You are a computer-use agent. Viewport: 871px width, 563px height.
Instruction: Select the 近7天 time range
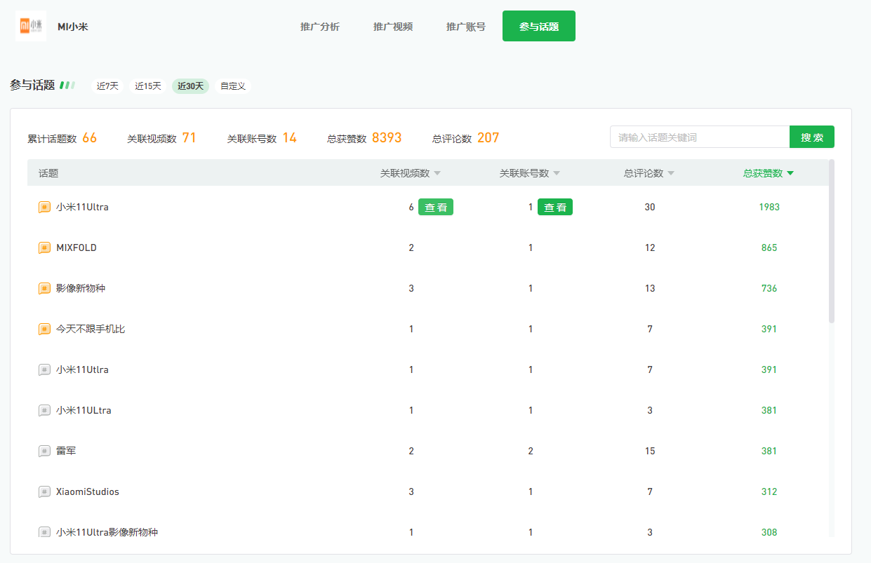[x=107, y=86]
